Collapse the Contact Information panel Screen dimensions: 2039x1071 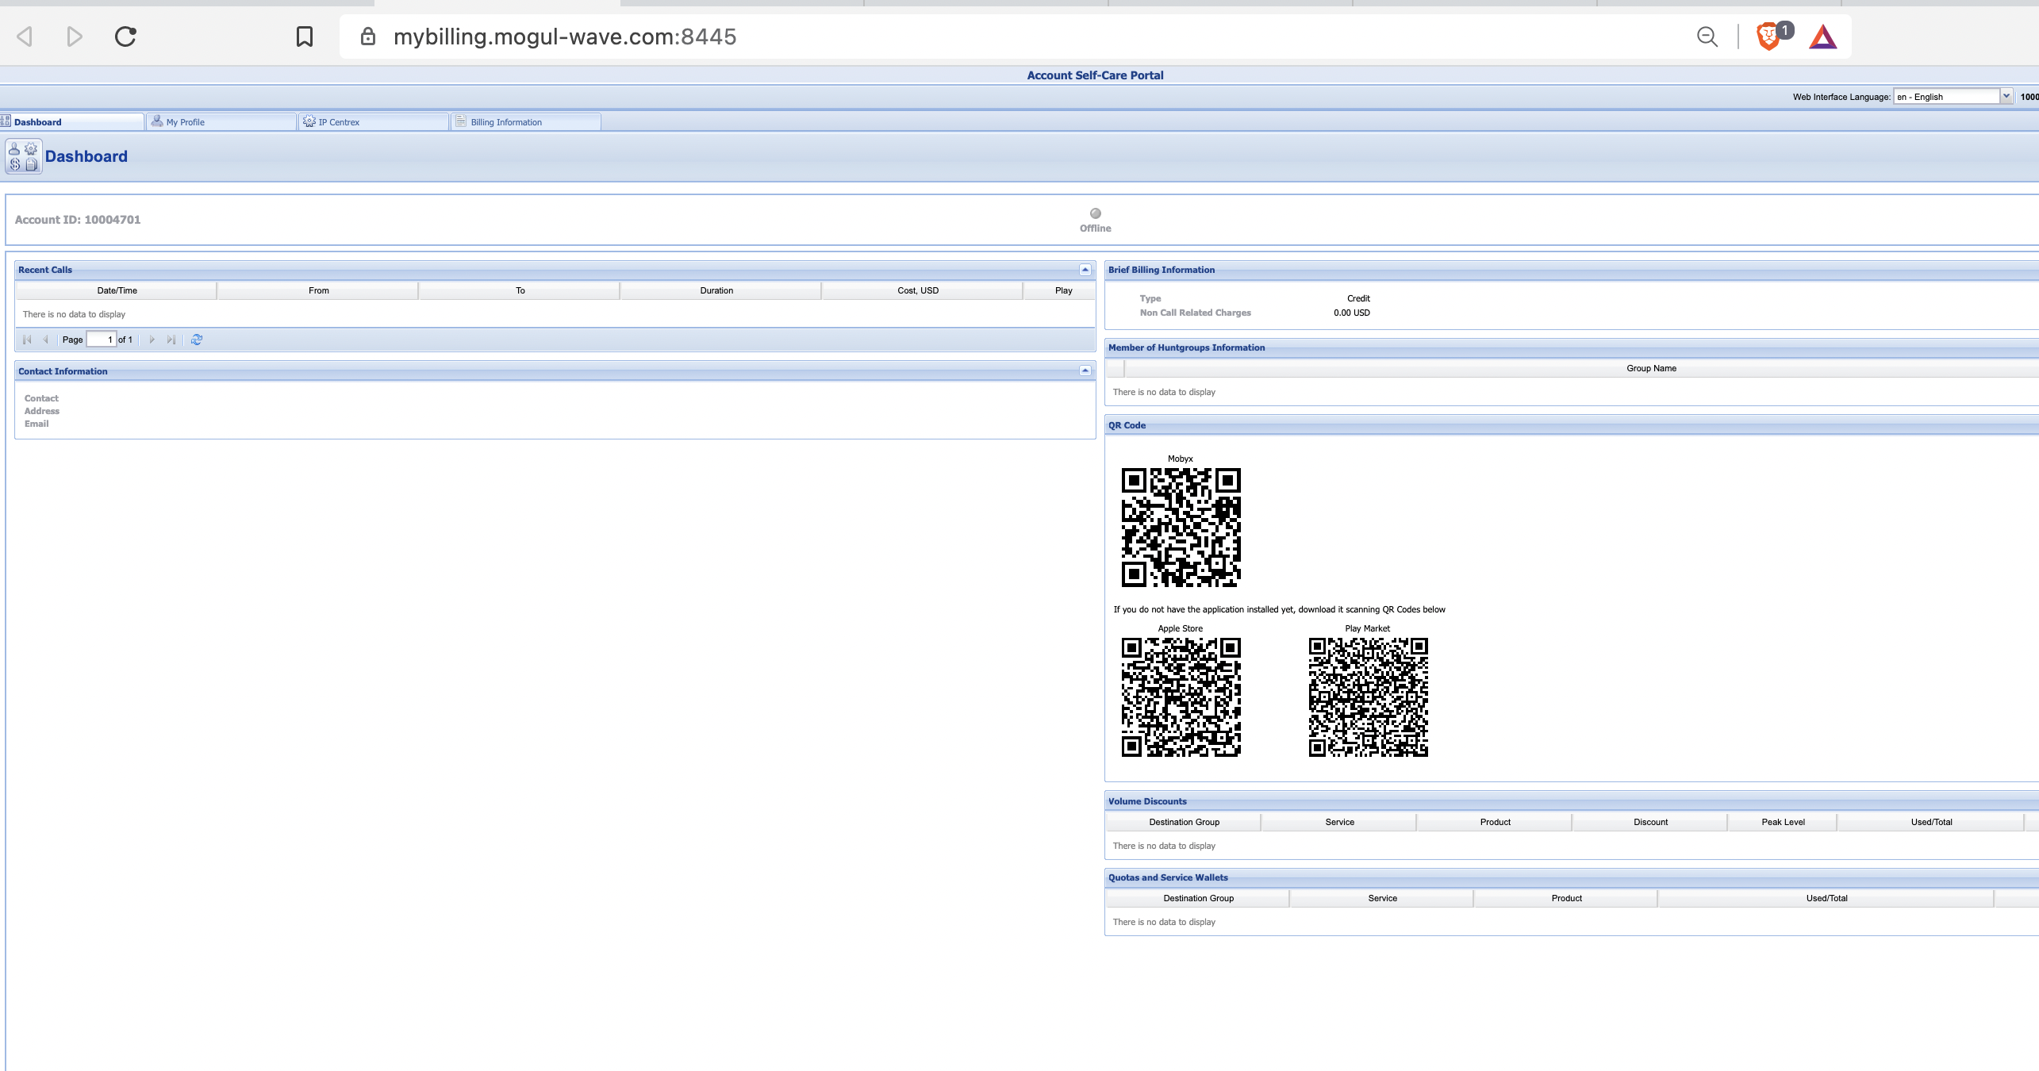(1085, 370)
